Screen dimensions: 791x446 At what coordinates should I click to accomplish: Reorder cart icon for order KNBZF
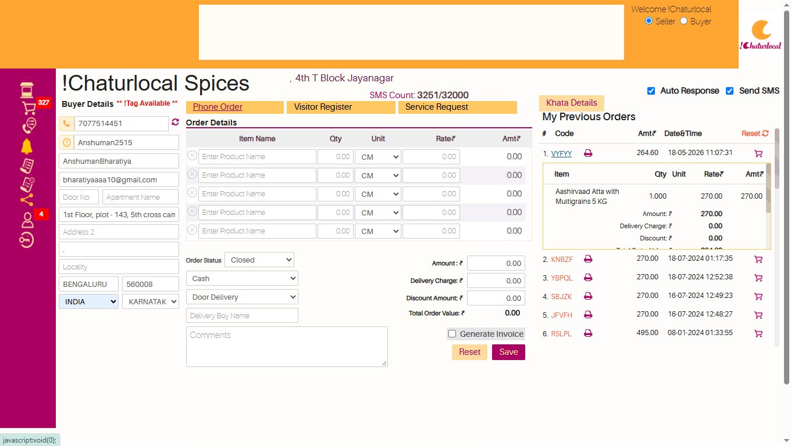[758, 260]
